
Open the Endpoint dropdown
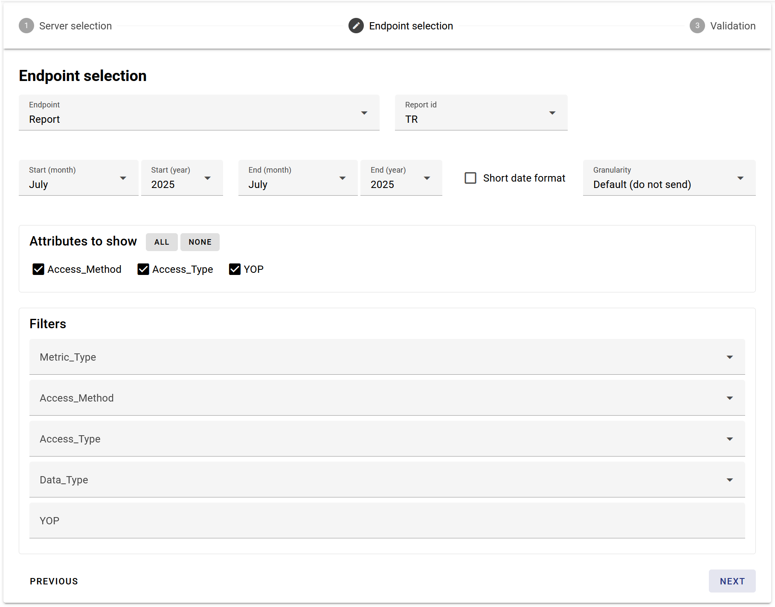click(x=199, y=113)
